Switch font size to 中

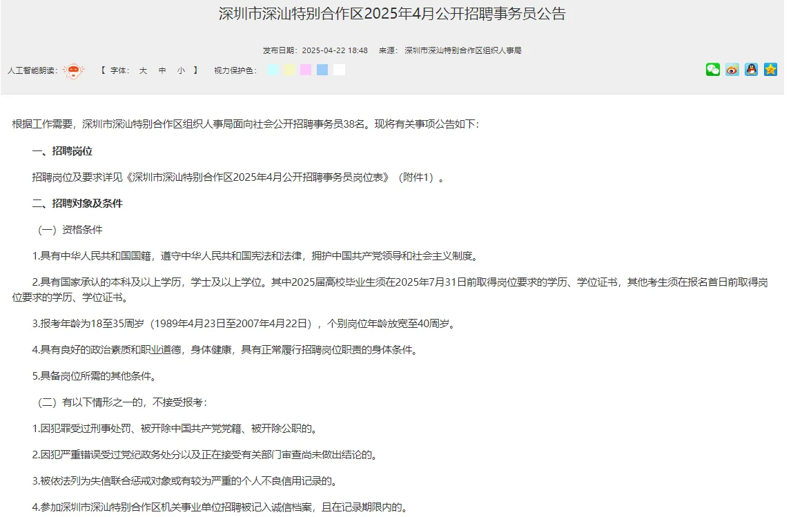pyautogui.click(x=162, y=70)
